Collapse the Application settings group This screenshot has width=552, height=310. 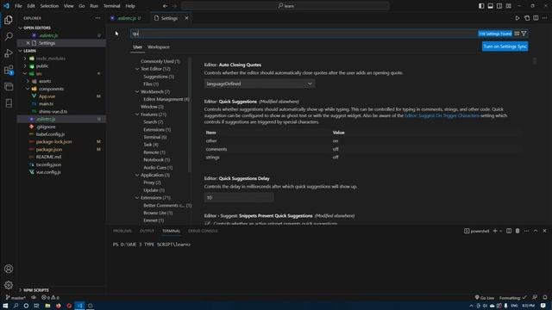click(x=137, y=175)
